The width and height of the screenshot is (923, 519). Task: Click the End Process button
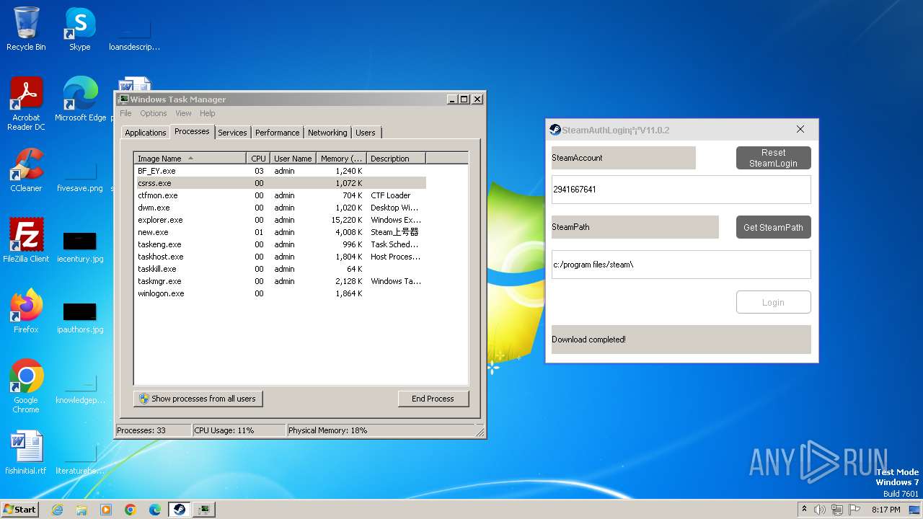[x=433, y=399]
